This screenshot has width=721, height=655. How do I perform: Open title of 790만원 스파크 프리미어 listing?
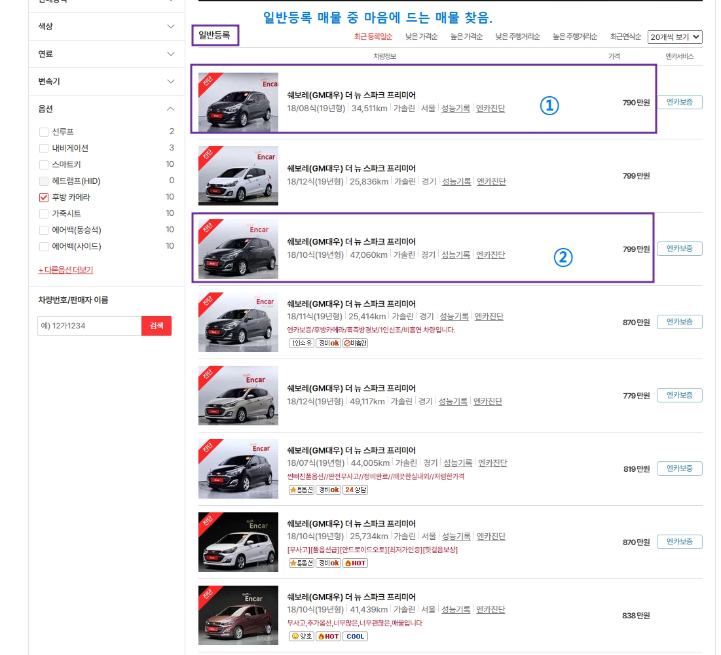(x=351, y=95)
